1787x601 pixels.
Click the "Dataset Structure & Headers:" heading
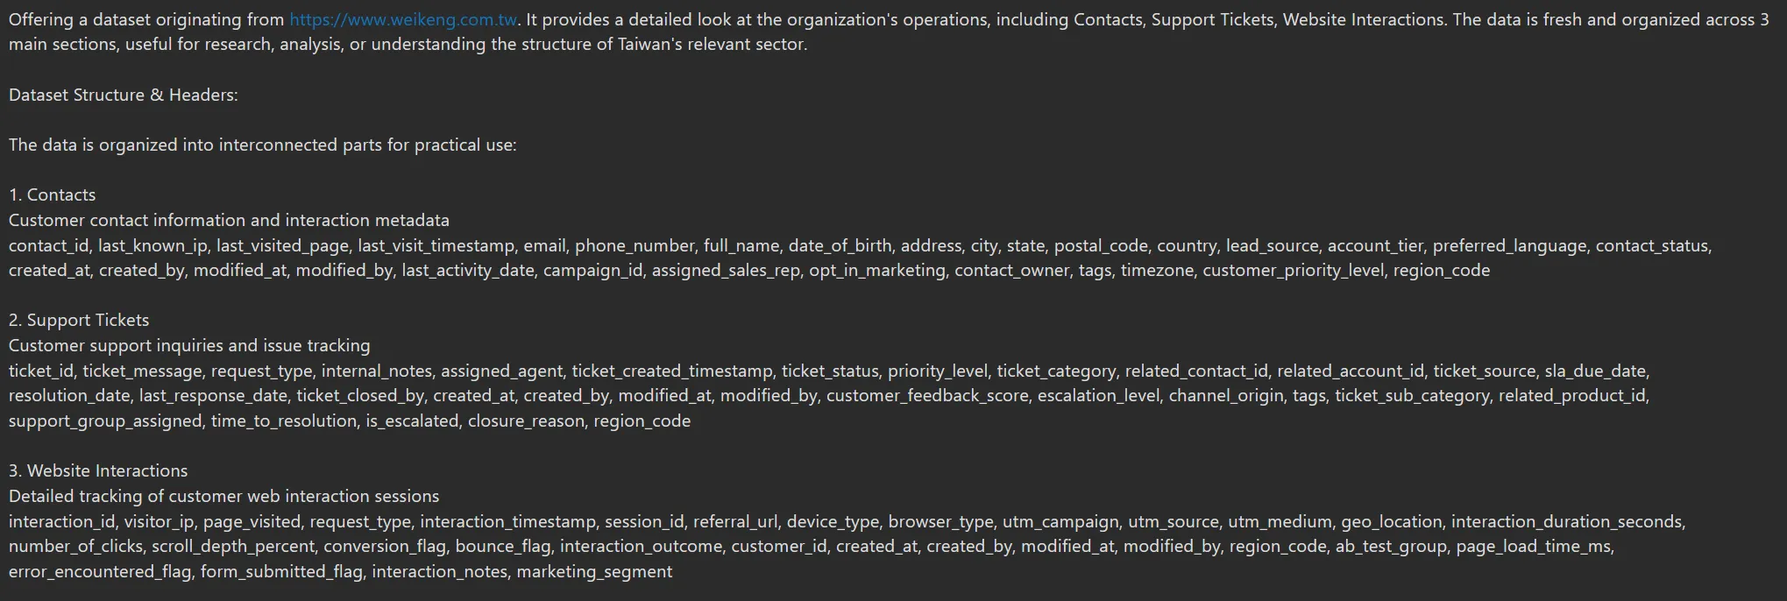coord(124,95)
